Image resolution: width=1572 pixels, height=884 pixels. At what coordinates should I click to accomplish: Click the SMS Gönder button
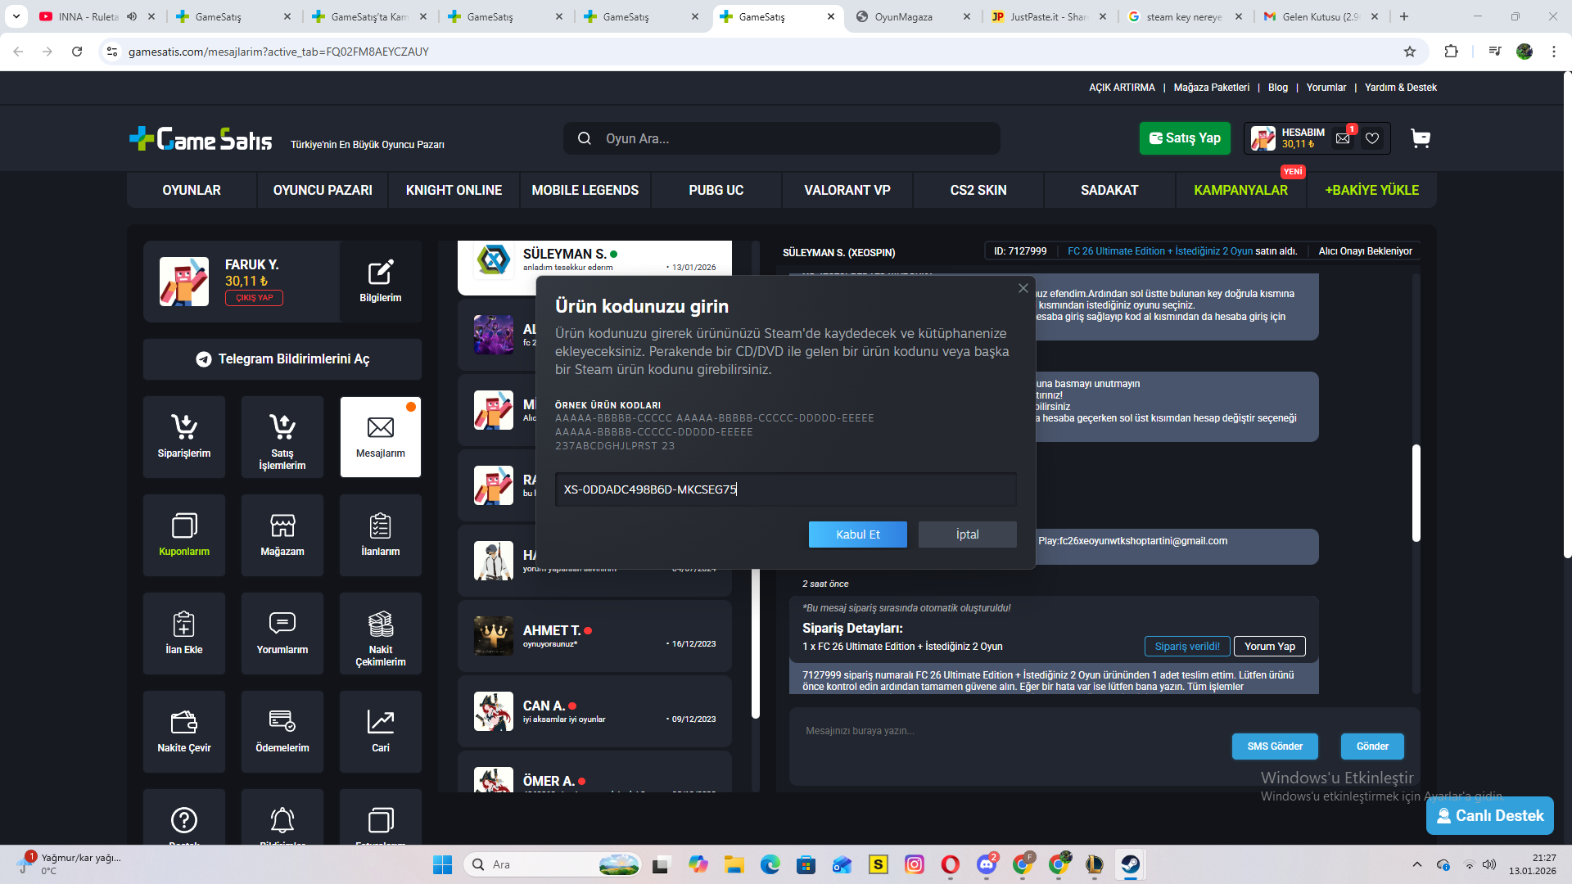click(x=1275, y=746)
